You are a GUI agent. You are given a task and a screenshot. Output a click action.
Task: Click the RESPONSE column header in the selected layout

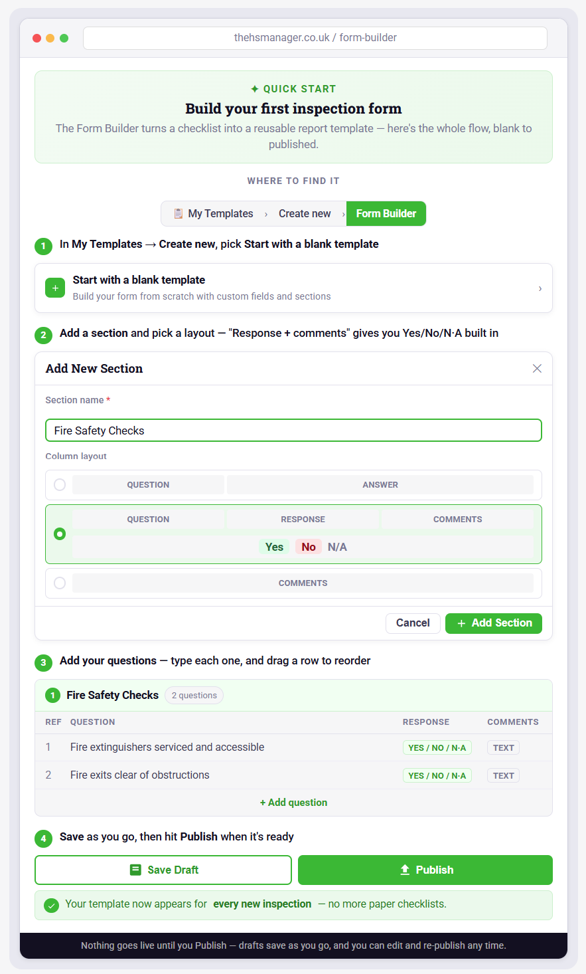pos(303,519)
